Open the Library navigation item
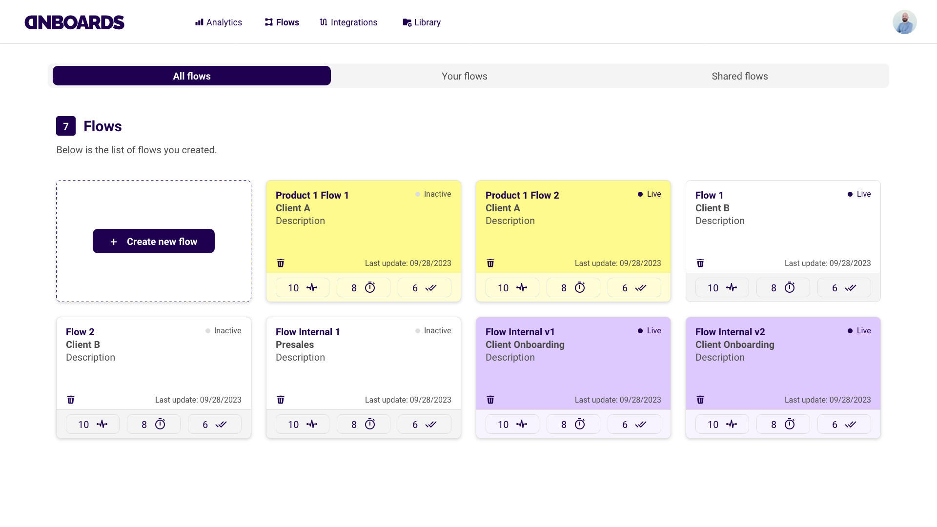This screenshot has width=937, height=527. tap(422, 22)
